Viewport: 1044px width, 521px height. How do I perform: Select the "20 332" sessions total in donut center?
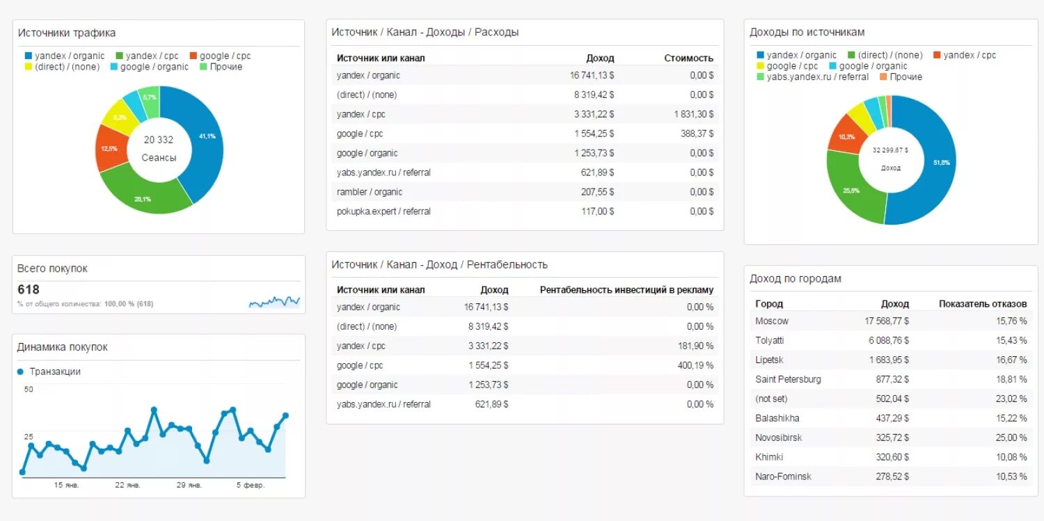159,140
